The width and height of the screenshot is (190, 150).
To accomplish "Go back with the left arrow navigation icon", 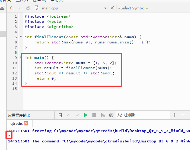I will [x=11, y=8].
